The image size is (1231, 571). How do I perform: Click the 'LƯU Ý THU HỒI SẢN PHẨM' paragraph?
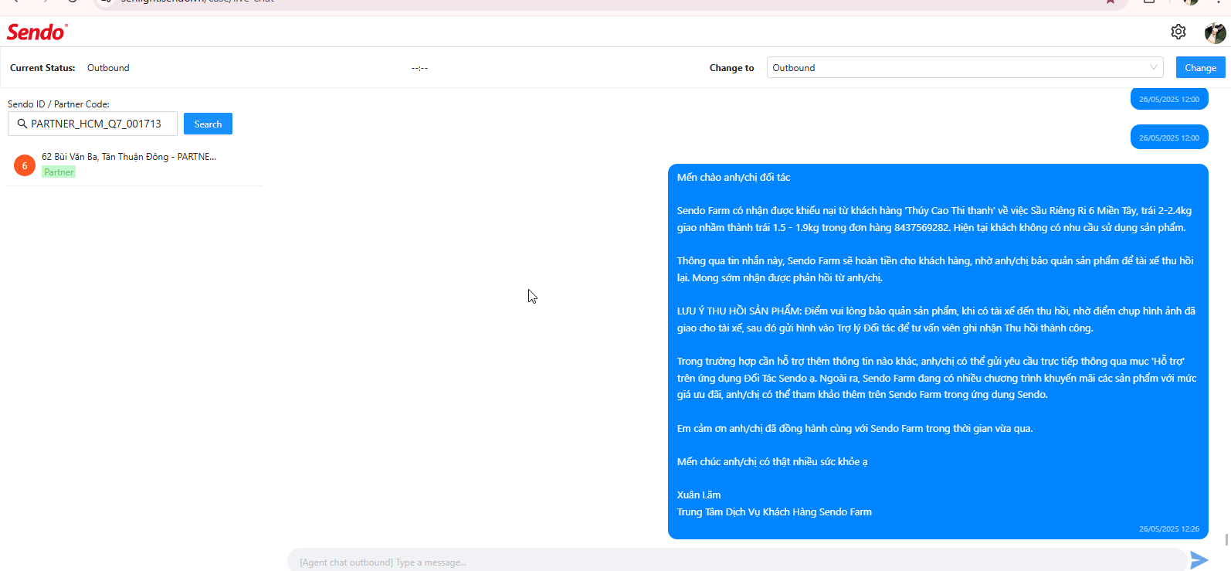[x=936, y=320]
